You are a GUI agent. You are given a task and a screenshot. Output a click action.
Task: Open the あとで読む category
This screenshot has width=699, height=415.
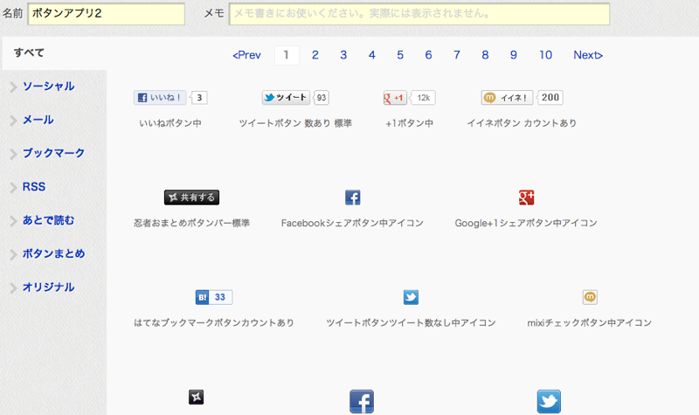(x=48, y=220)
